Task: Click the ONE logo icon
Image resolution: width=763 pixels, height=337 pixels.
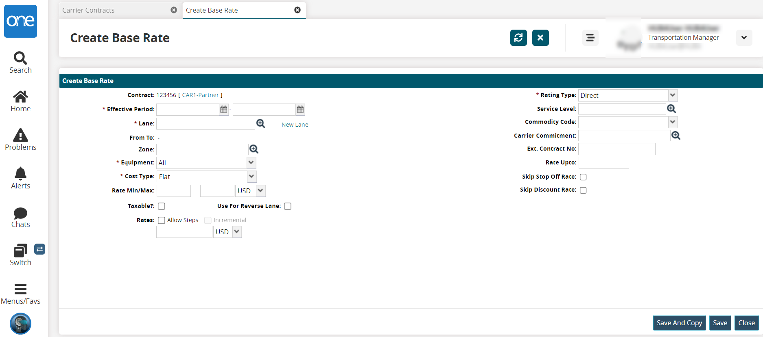Action: click(20, 21)
